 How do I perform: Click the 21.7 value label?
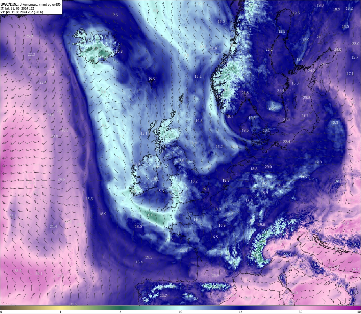click(x=305, y=116)
